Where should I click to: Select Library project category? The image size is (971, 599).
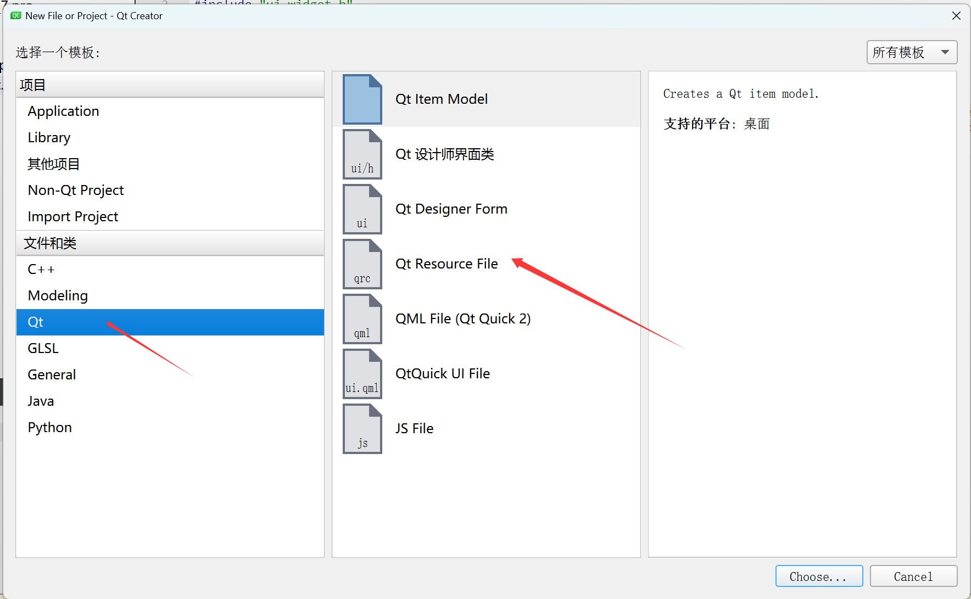coord(170,137)
